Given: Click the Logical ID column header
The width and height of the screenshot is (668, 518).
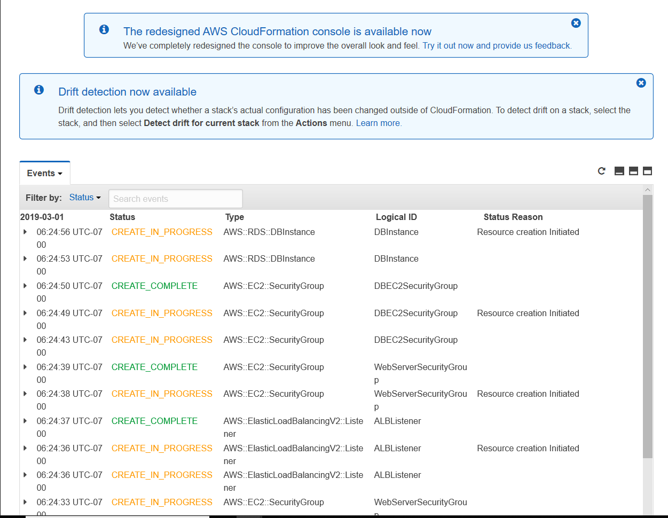Looking at the screenshot, I should point(396,217).
